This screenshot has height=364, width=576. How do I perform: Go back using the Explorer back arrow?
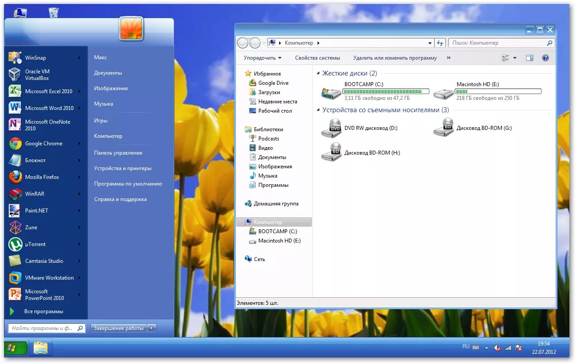pos(243,43)
